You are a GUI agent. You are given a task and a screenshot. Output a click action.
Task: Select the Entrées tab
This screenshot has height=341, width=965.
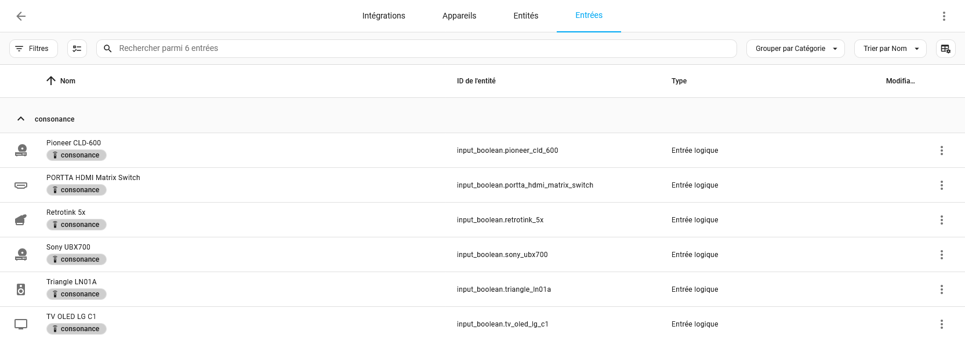click(589, 16)
